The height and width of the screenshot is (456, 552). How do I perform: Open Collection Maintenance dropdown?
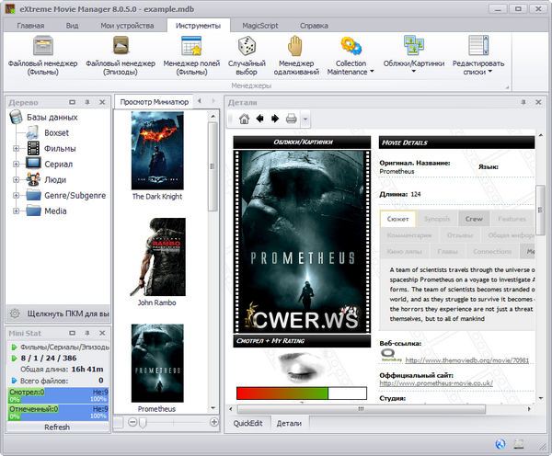tap(351, 55)
